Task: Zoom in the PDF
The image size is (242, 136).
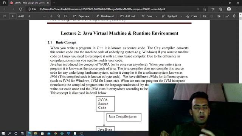Action: click(51, 16)
